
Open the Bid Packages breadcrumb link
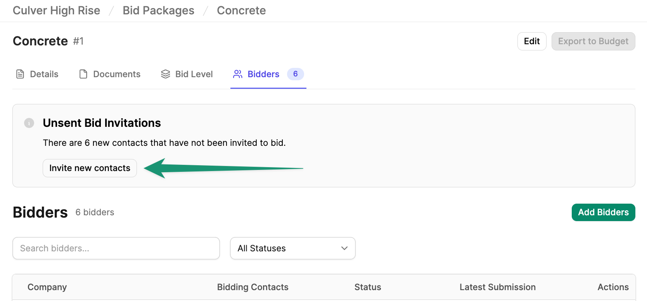coord(159,10)
